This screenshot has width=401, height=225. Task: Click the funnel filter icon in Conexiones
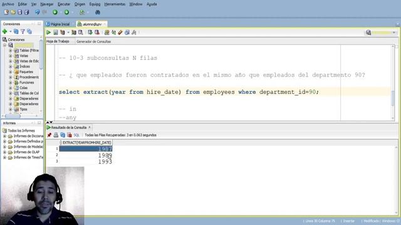pos(23,31)
